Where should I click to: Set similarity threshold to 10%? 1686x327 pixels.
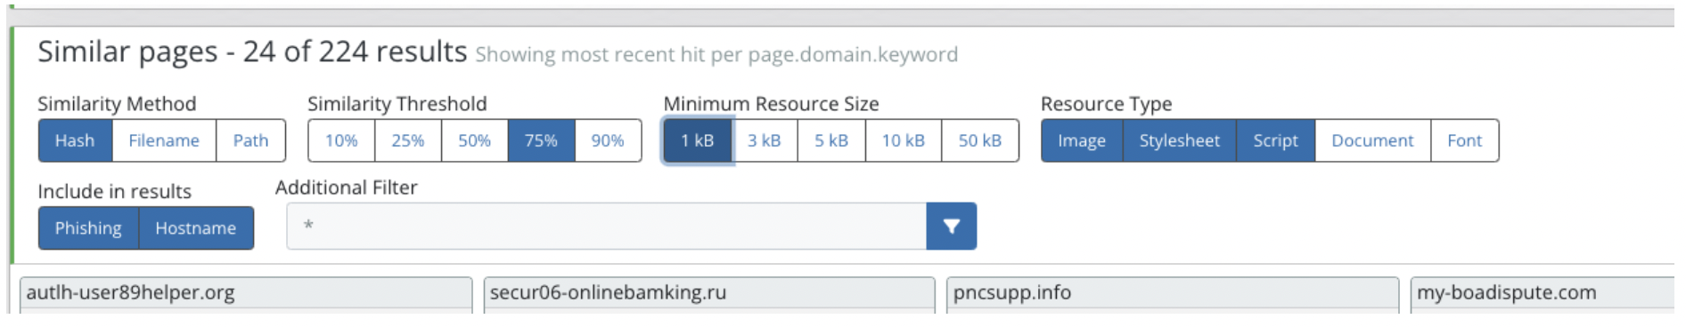[341, 140]
